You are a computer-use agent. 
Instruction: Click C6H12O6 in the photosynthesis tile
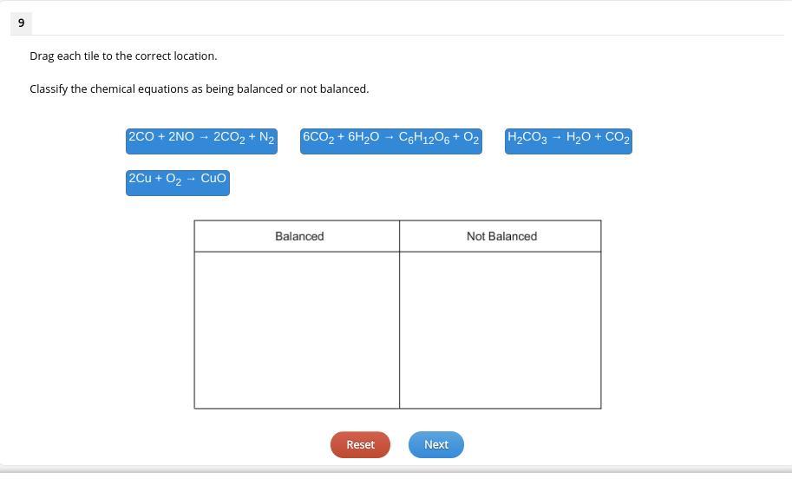click(424, 138)
